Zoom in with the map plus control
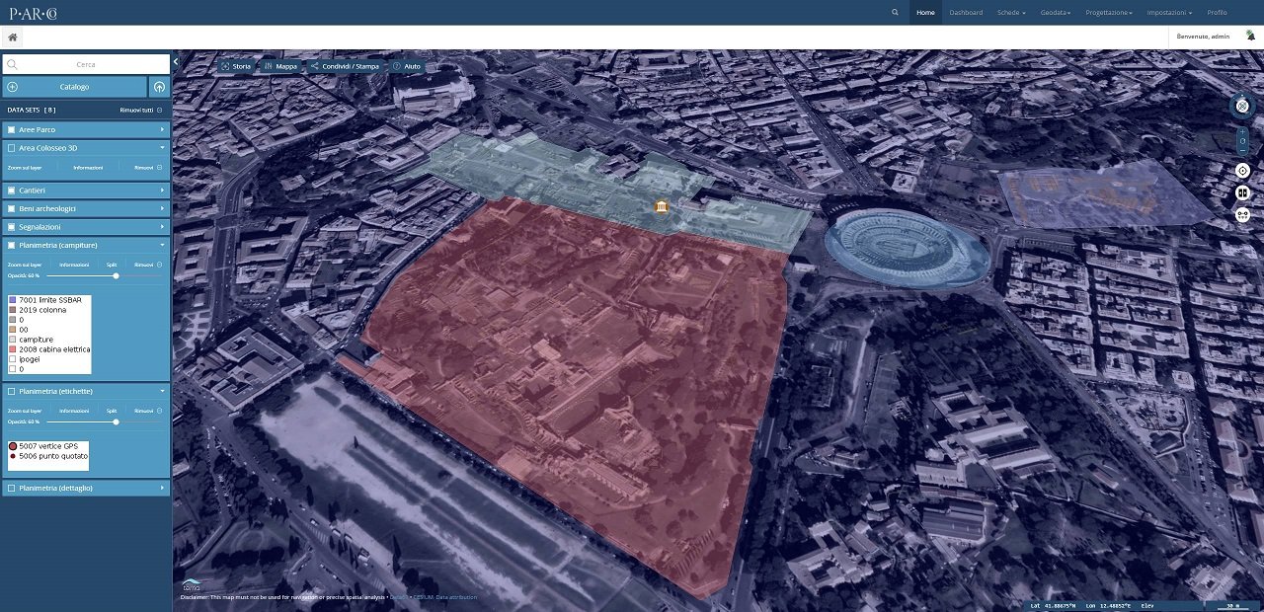The image size is (1264, 612). point(1242,130)
